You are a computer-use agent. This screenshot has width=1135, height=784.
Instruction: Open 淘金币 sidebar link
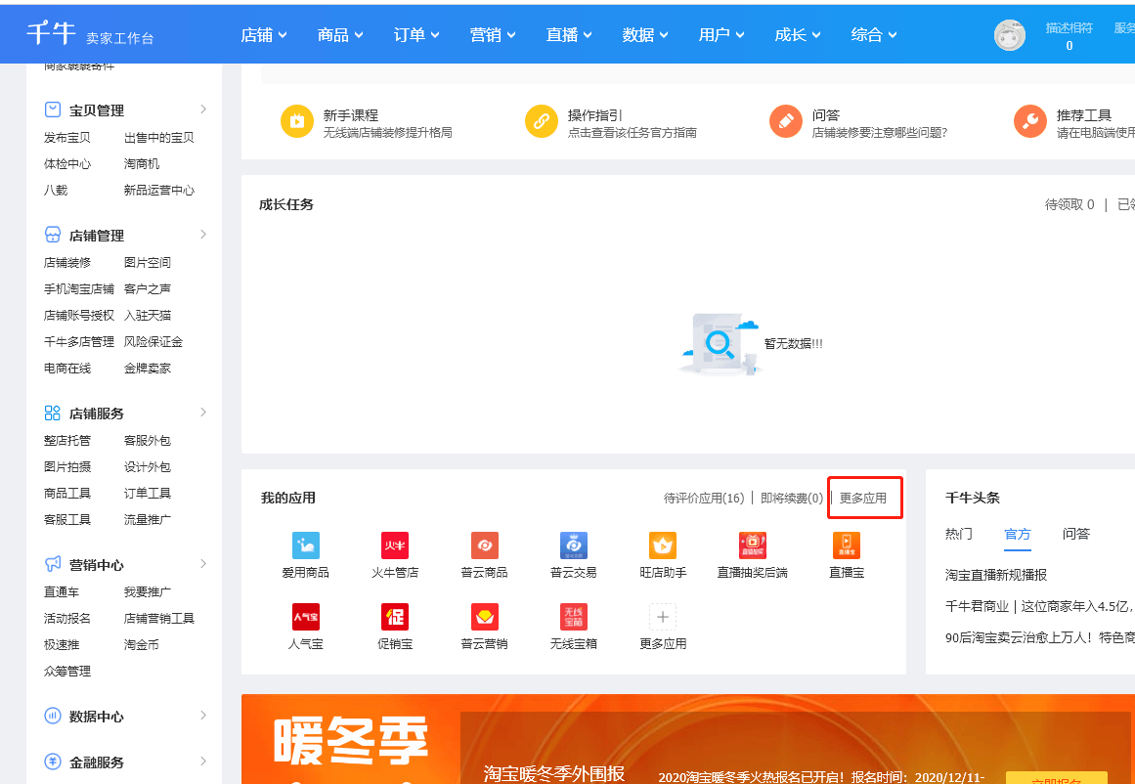(141, 645)
